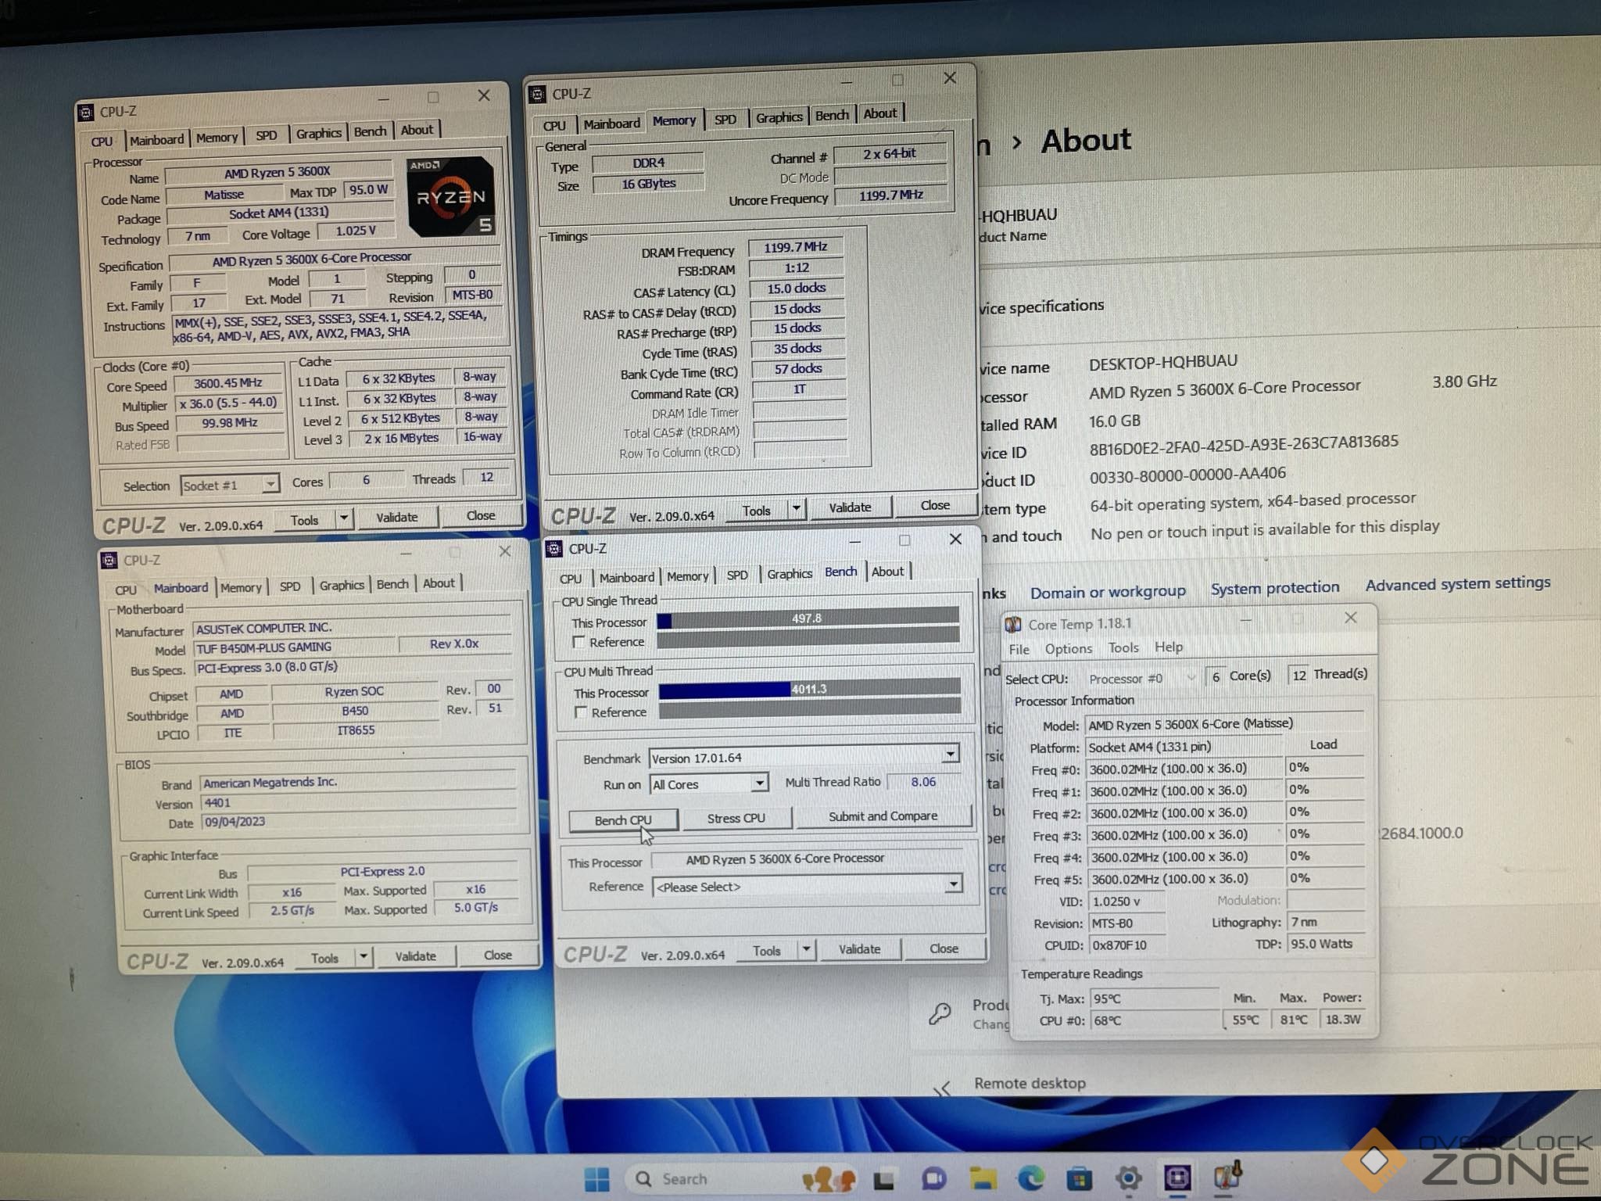The height and width of the screenshot is (1201, 1601).
Task: Open the Options menu in Core Temp
Action: tap(1068, 649)
